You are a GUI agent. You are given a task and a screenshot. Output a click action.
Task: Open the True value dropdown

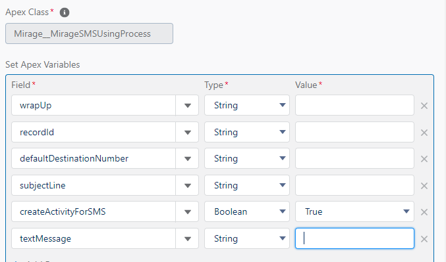pyautogui.click(x=354, y=211)
